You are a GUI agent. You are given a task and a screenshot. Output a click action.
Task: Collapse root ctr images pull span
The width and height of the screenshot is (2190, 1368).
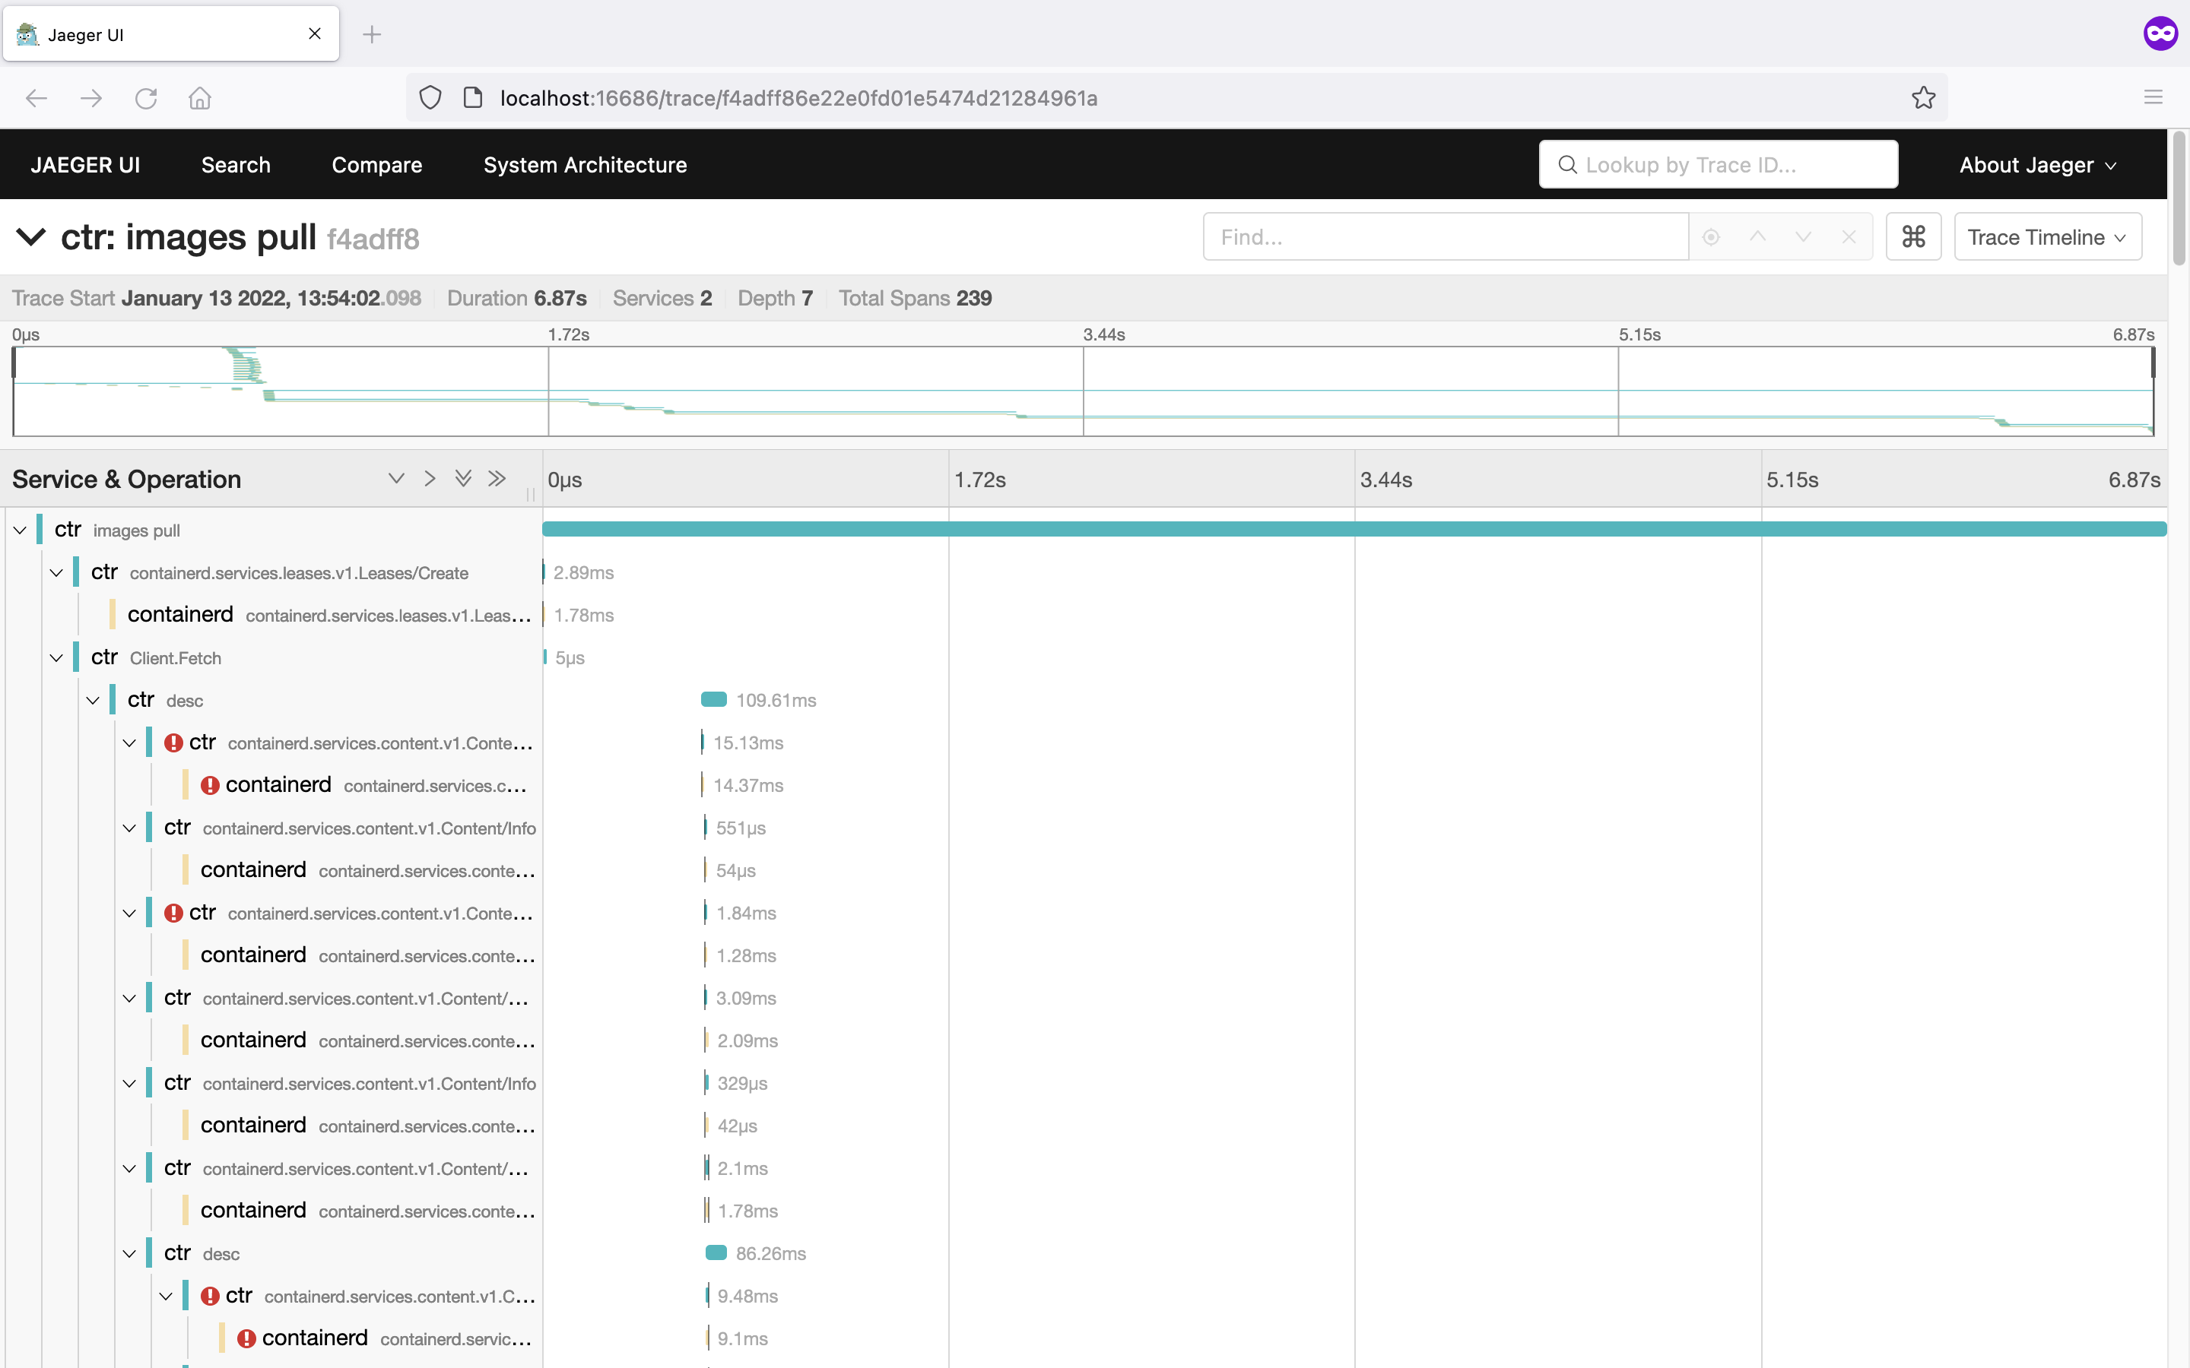(20, 530)
